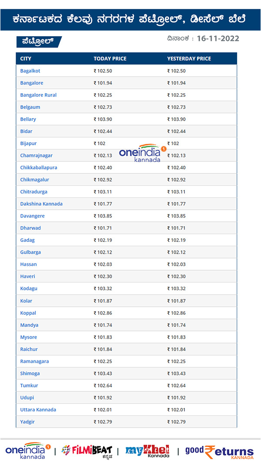Click the YESTERDAY PRICE column header
This screenshot has height=462, width=261.
pos(189,58)
